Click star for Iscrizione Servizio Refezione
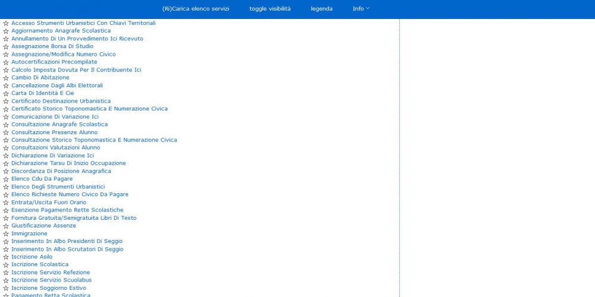This screenshot has width=595, height=297. click(x=6, y=273)
